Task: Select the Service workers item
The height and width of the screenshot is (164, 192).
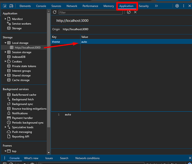Action: point(21,24)
